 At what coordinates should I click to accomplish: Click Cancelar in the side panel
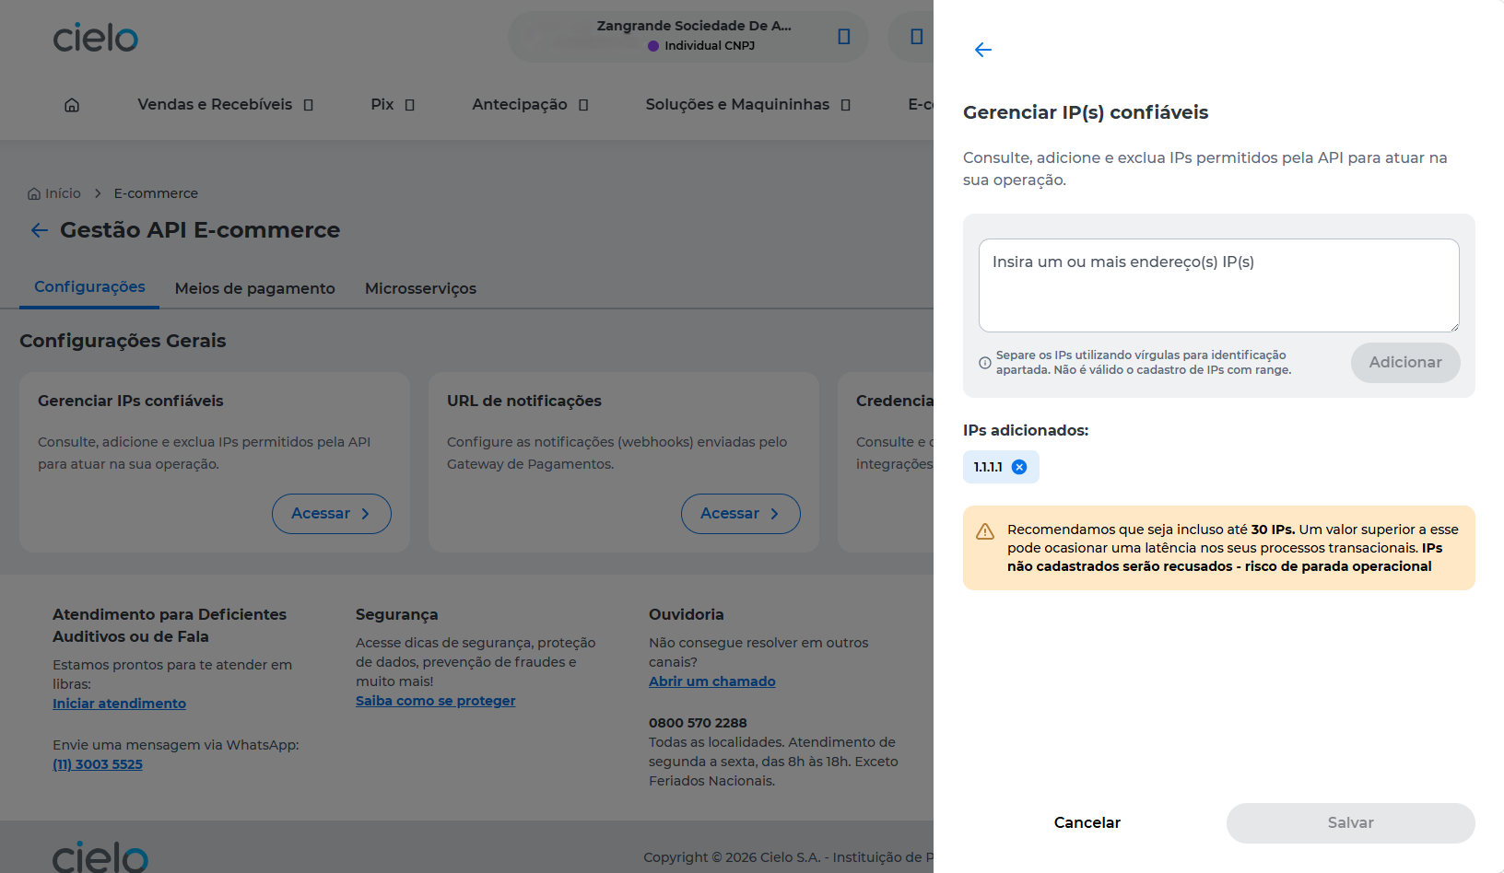click(x=1087, y=823)
